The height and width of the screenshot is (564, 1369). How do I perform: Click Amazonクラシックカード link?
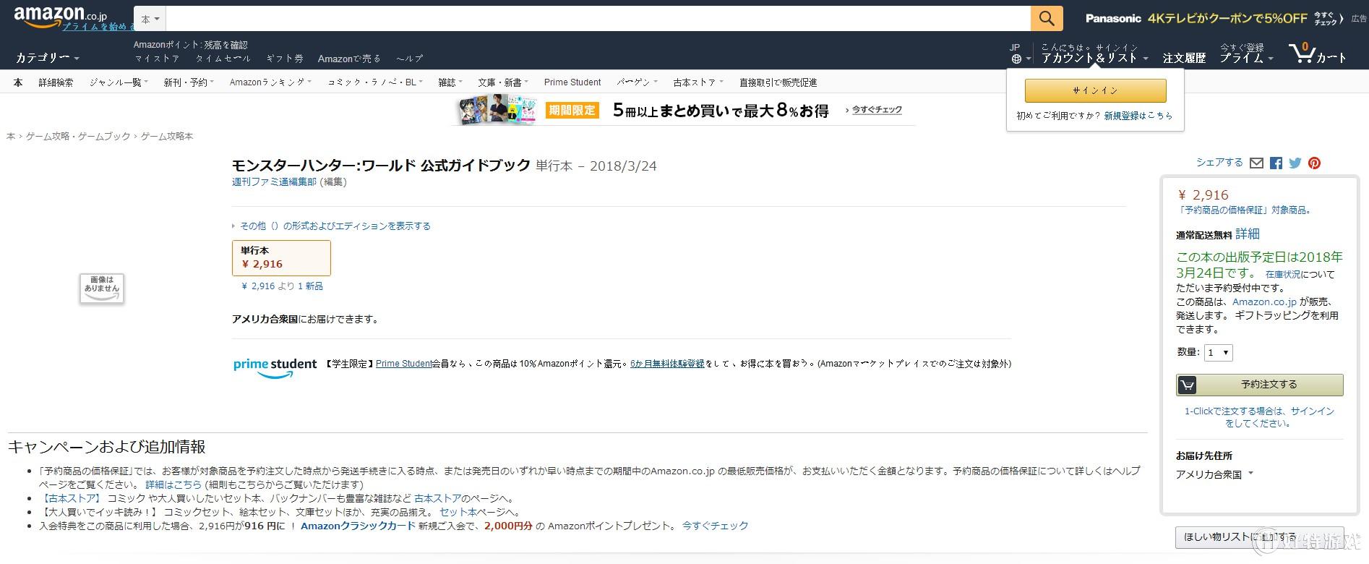coord(358,526)
